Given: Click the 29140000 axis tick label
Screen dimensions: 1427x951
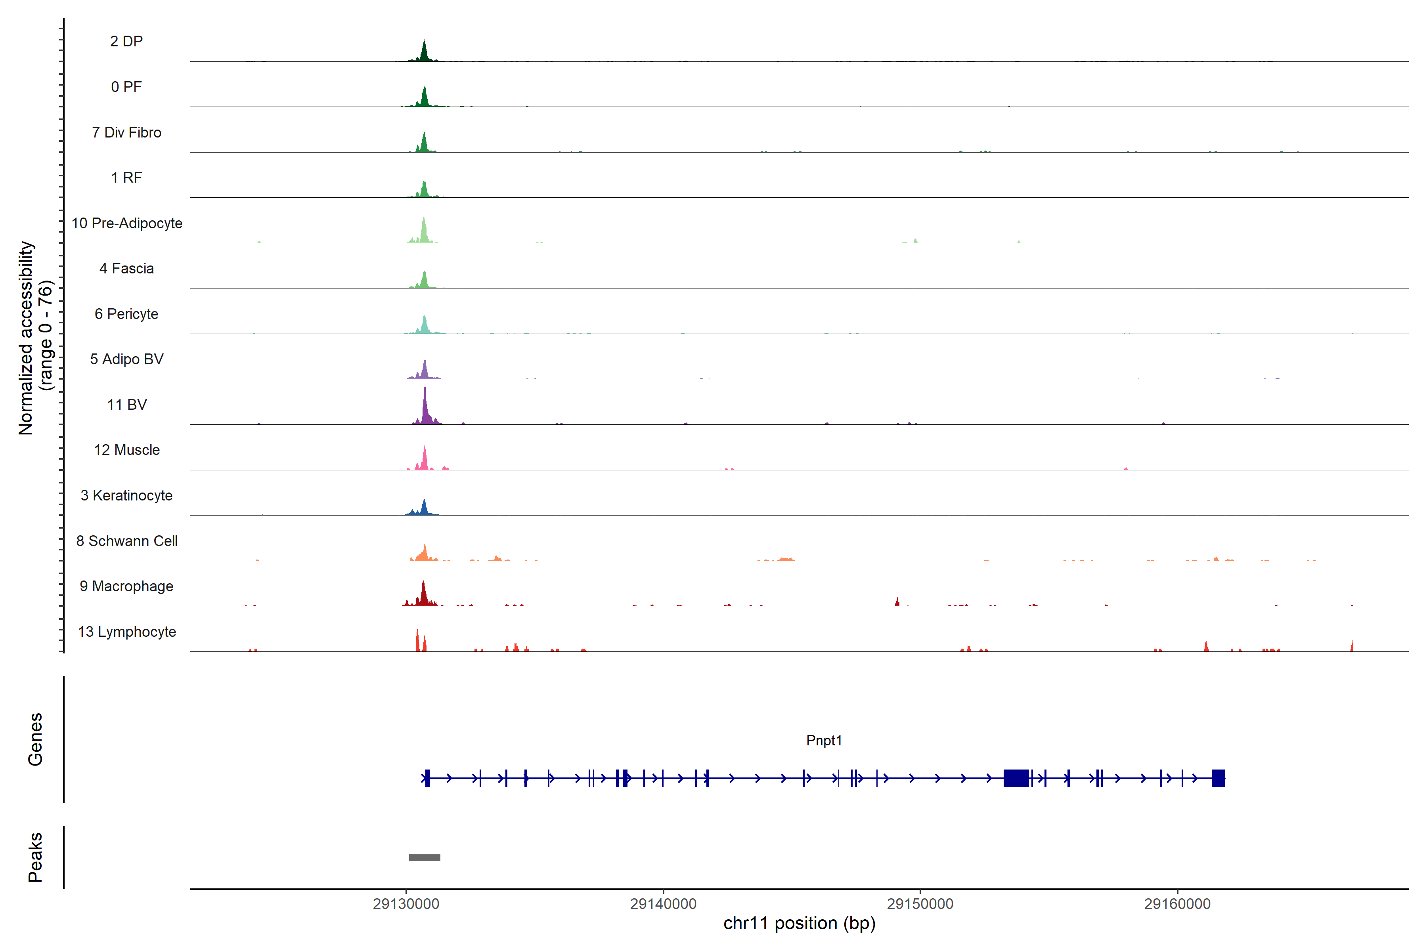Looking at the screenshot, I should (x=663, y=904).
